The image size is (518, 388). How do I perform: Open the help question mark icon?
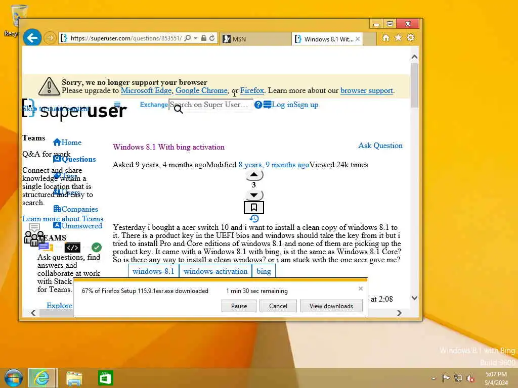pos(258,105)
